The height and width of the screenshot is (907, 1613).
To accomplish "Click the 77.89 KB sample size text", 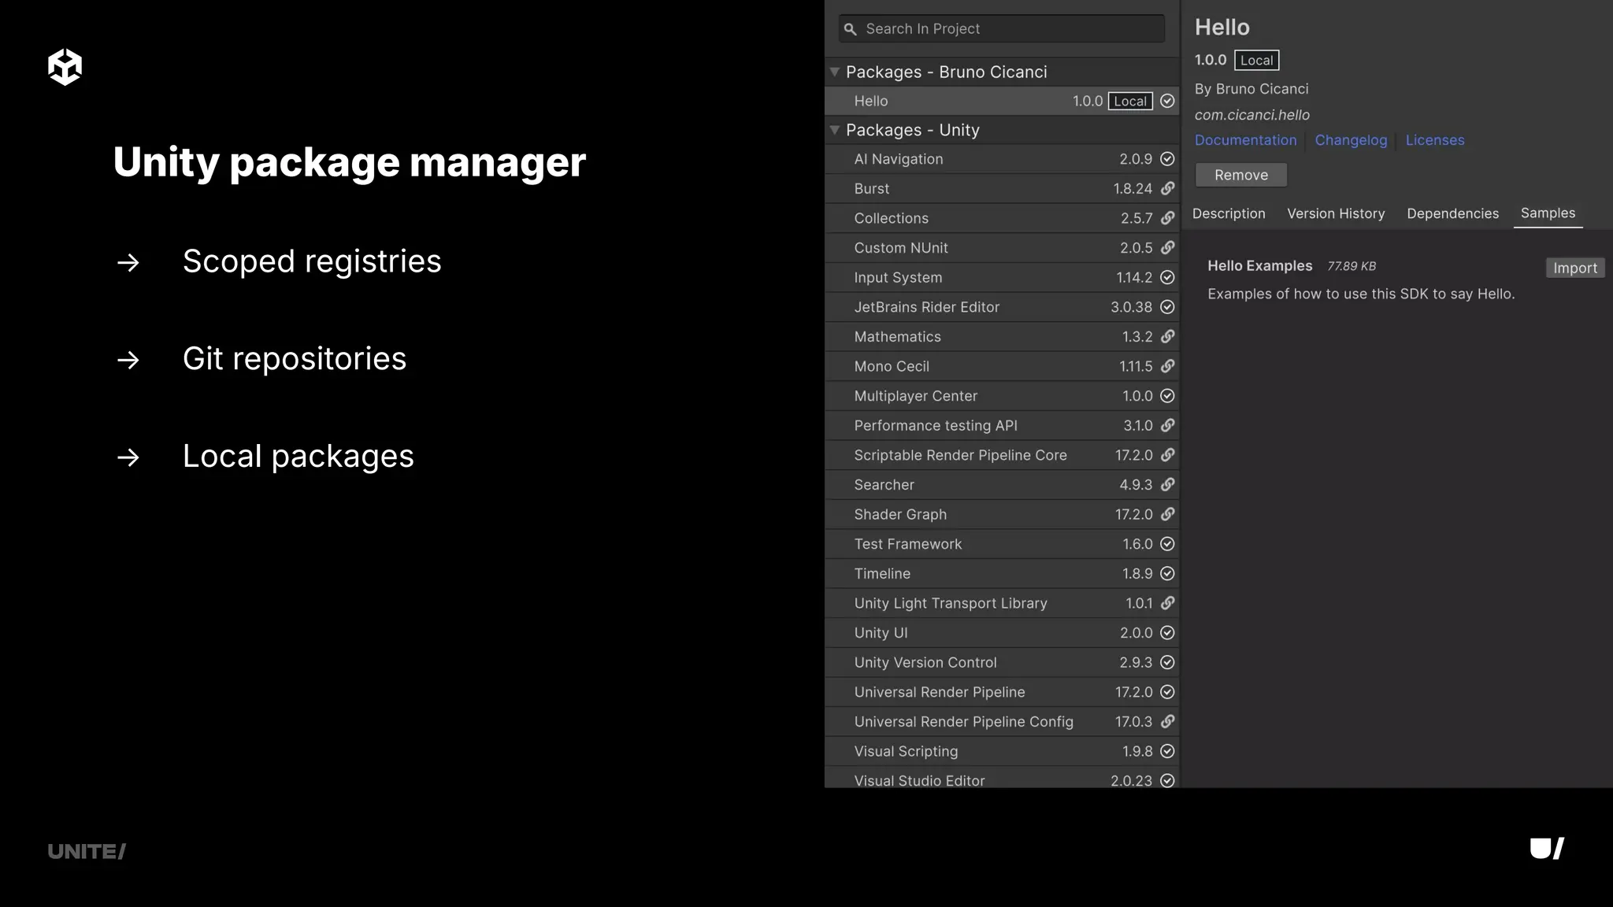I will 1352,266.
